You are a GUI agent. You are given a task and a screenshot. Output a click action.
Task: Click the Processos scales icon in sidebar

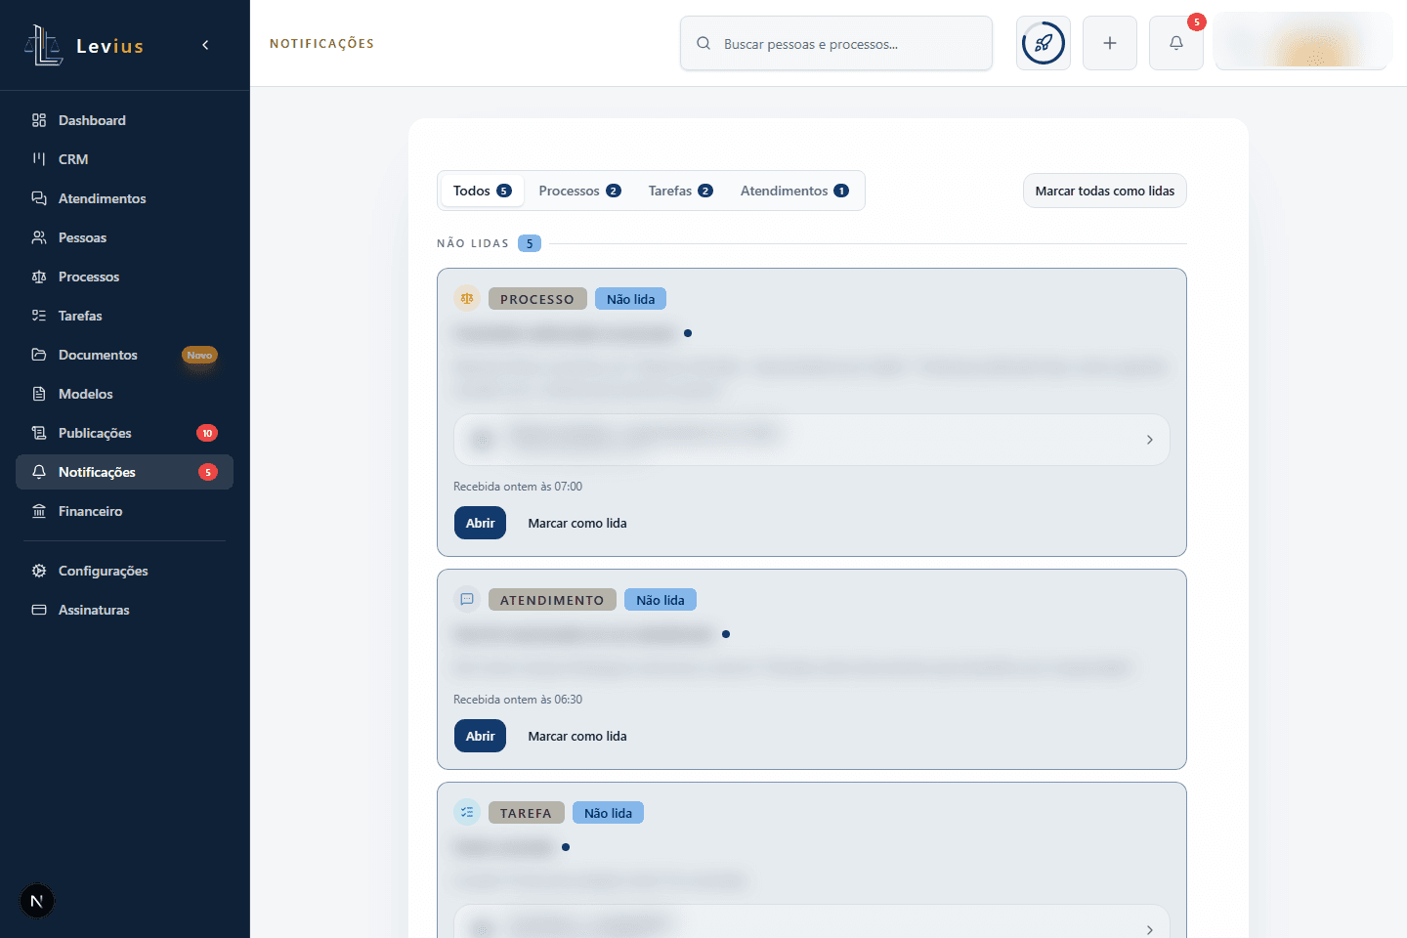39,277
